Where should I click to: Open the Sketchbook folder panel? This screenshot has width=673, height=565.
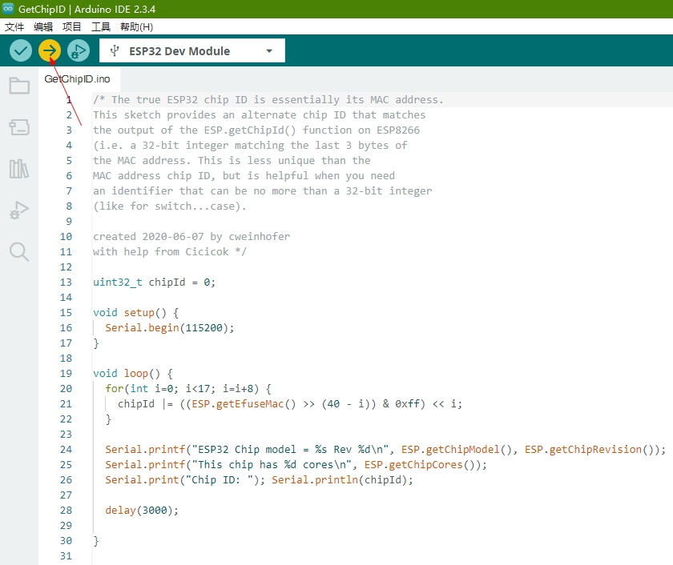19,86
